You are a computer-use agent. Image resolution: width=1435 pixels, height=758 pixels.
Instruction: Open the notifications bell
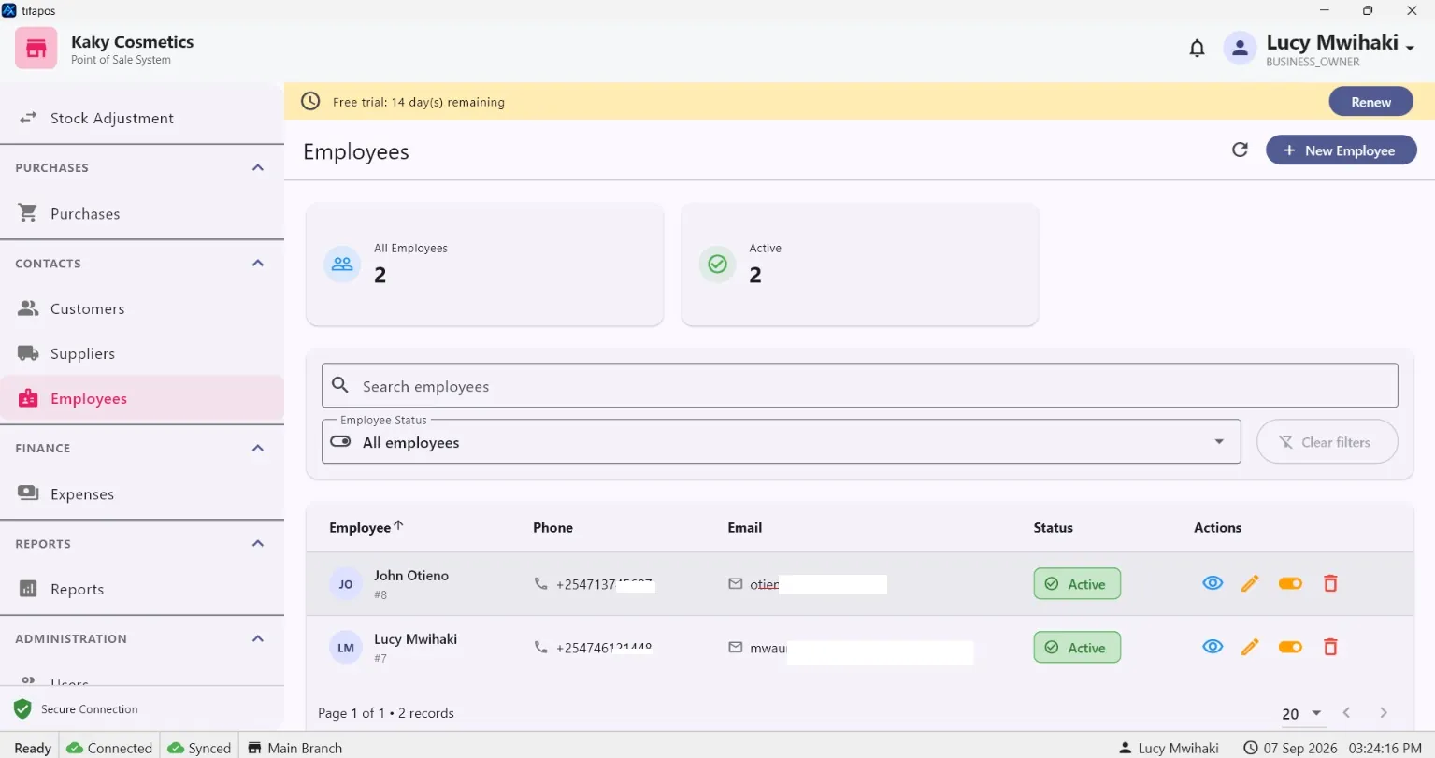tap(1197, 49)
